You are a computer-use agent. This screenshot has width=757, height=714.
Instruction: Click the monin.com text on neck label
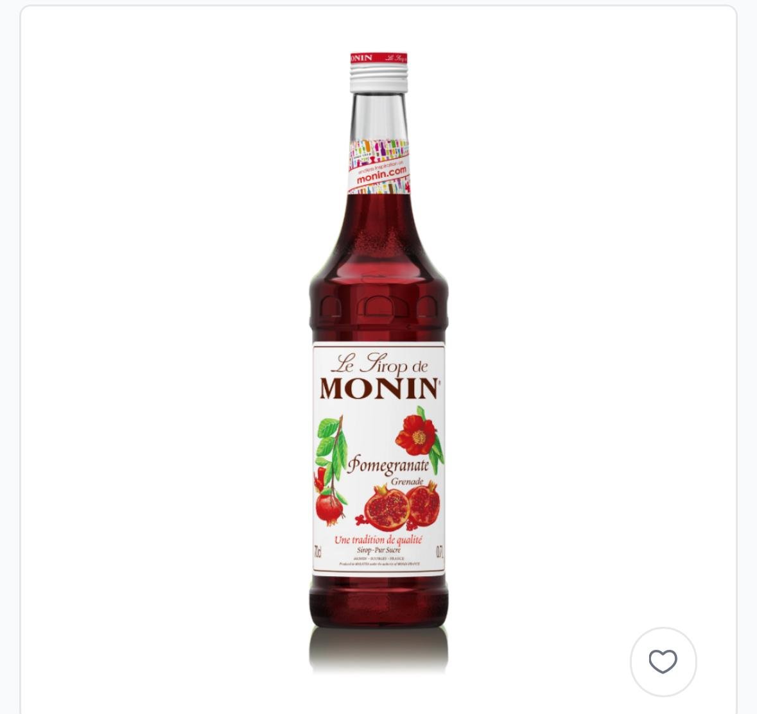[x=381, y=175]
